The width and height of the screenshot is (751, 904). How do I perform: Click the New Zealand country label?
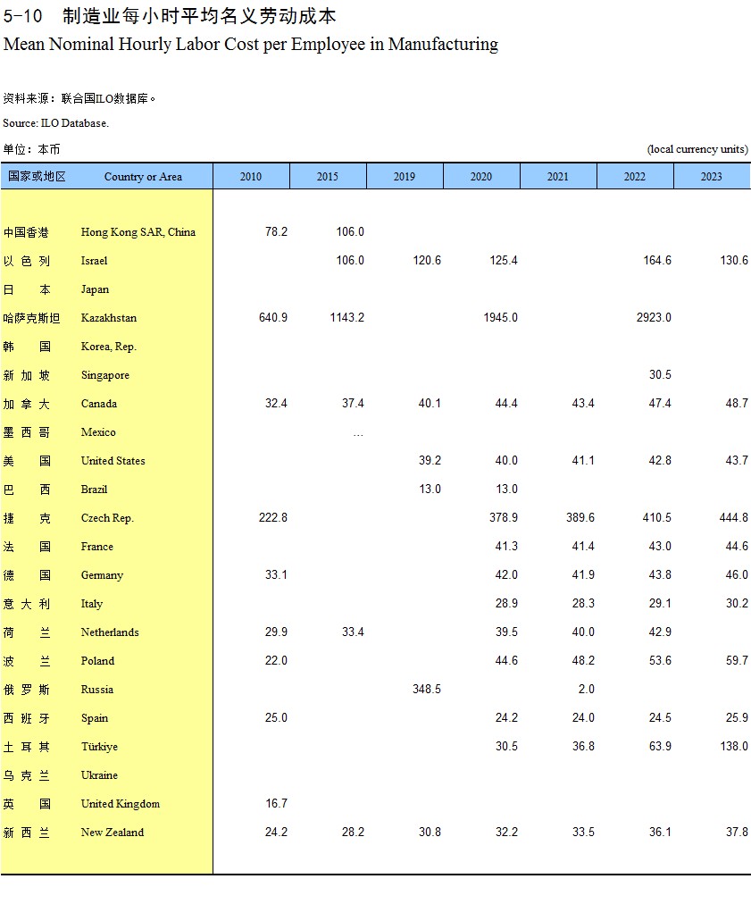(112, 833)
